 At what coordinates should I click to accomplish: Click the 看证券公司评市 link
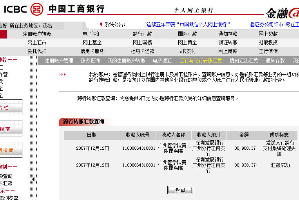click(x=274, y=24)
